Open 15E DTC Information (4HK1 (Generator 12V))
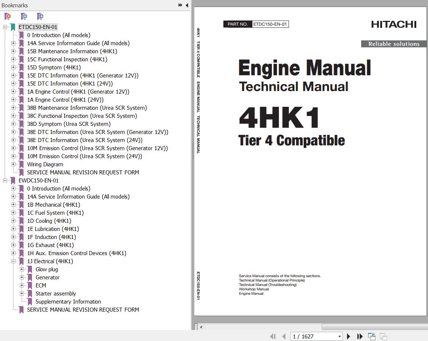Viewport: 428px width, 341px height. click(x=83, y=75)
